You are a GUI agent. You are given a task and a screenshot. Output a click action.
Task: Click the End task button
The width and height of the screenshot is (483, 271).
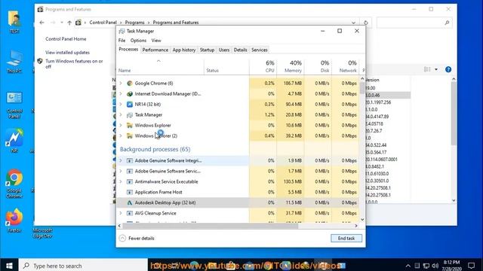(x=346, y=238)
